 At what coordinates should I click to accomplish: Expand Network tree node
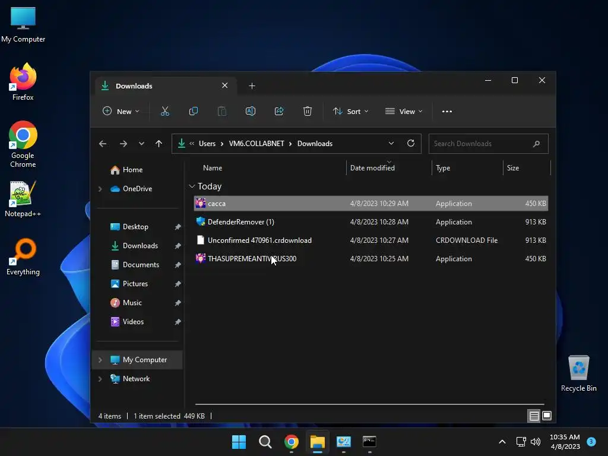point(100,379)
